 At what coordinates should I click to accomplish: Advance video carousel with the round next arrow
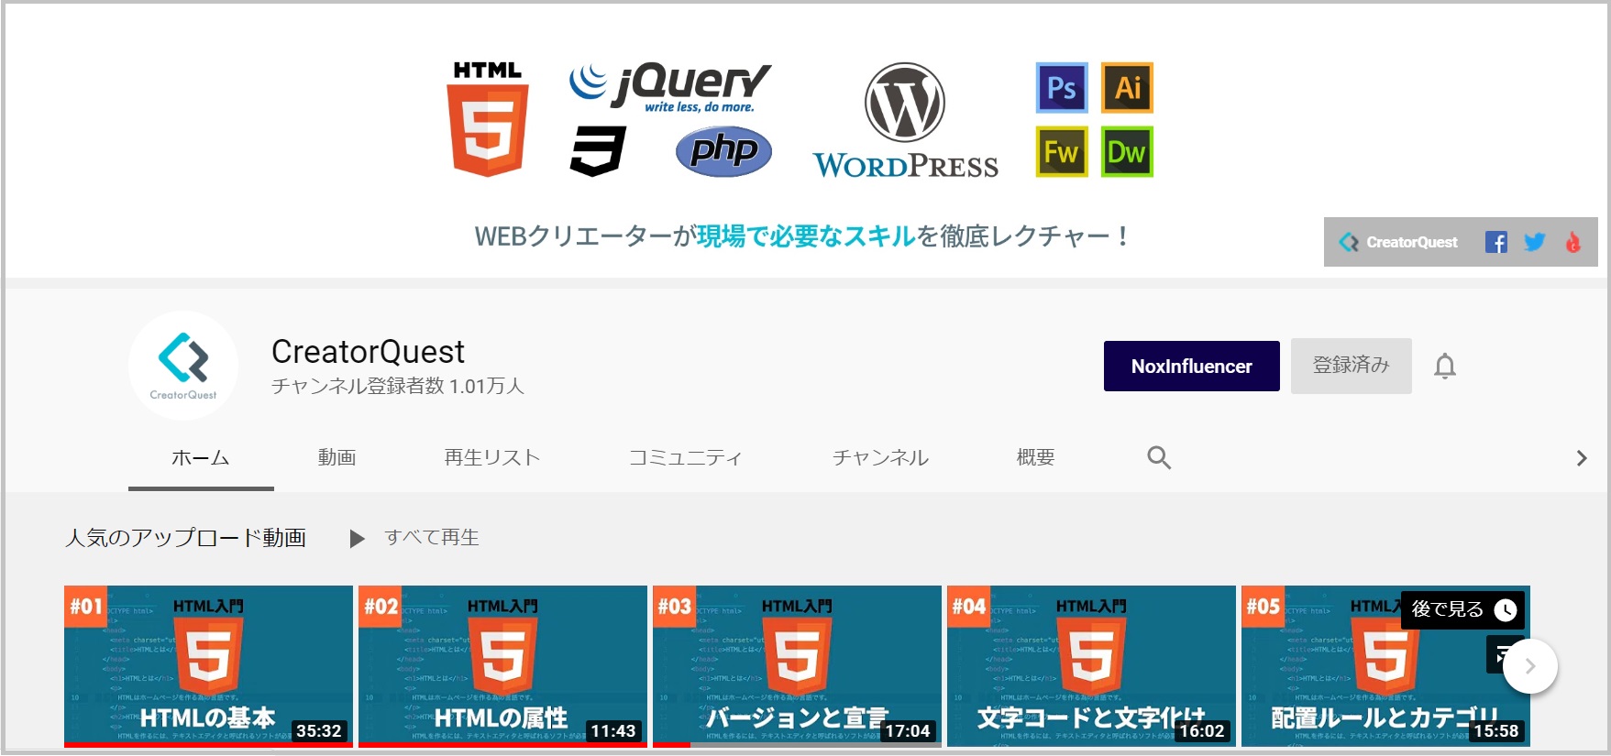1529,666
